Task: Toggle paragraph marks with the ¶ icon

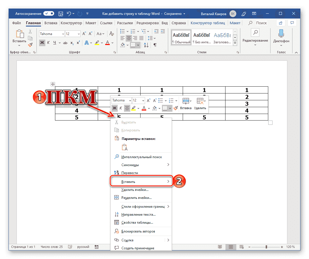Action: point(155,45)
